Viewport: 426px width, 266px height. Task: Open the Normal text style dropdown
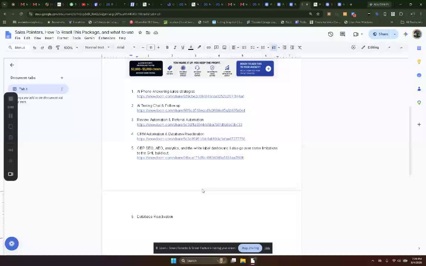pyautogui.click(x=97, y=47)
